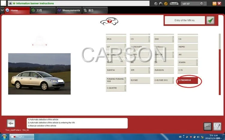225x140 pixels.
Task: Expand the collapse chevron left of Home
Action: (x=2, y=10)
